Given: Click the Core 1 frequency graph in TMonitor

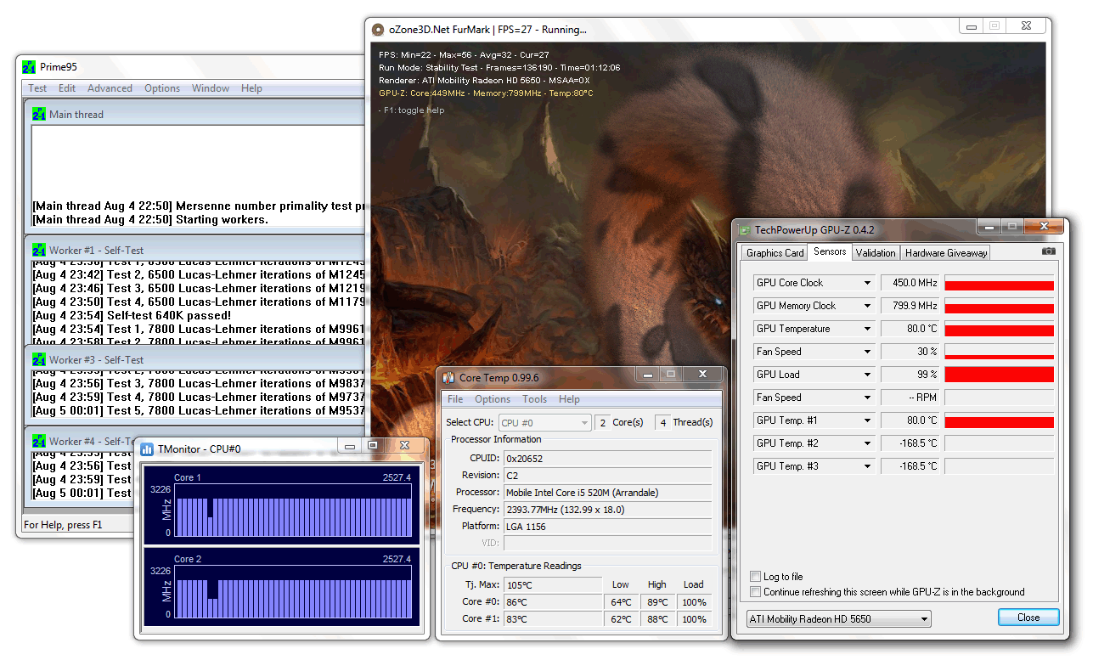Looking at the screenshot, I should (x=291, y=511).
